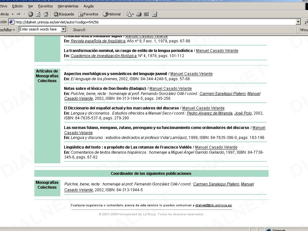The image size is (308, 231).
Task: Open the Forward history dropdown arrow
Action: 25,14
